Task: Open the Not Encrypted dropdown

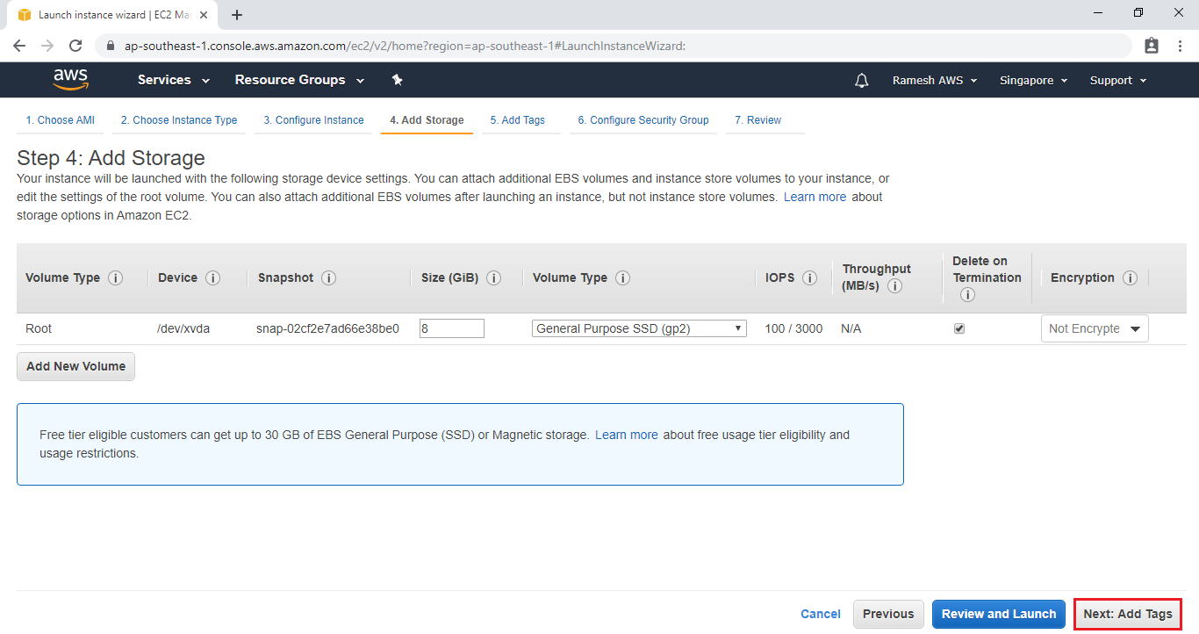Action: click(1095, 328)
